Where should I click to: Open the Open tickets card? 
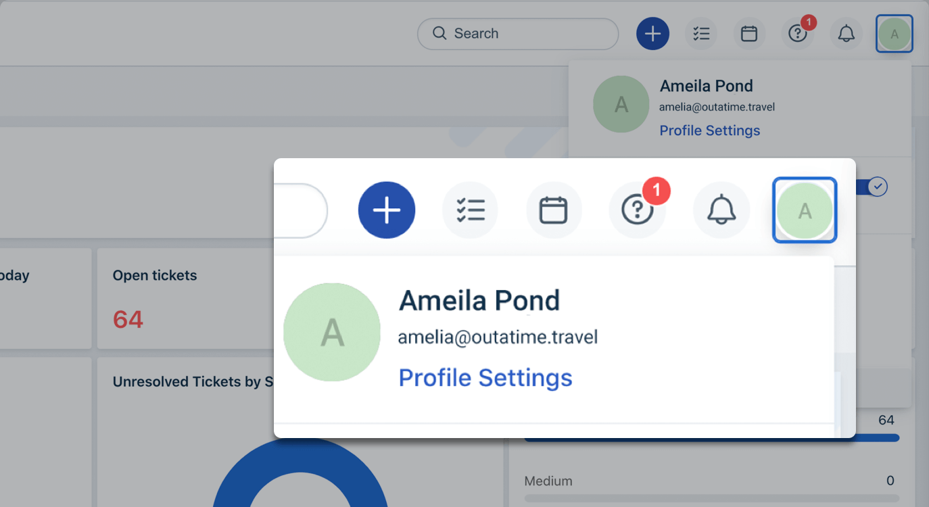185,298
